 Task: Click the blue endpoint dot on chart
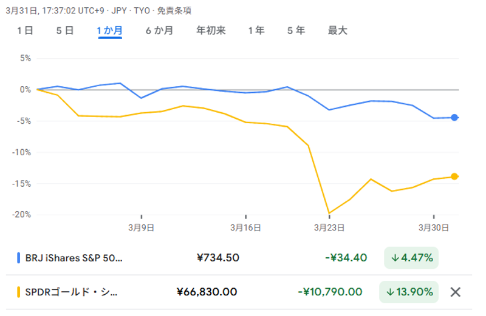[x=454, y=118]
